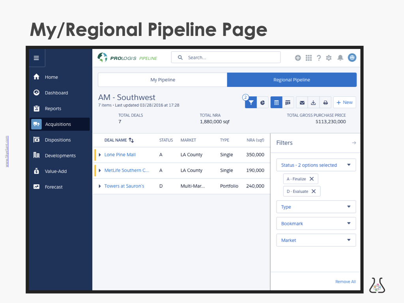Select the table grid view icon
This screenshot has height=303, width=404.
[277, 103]
